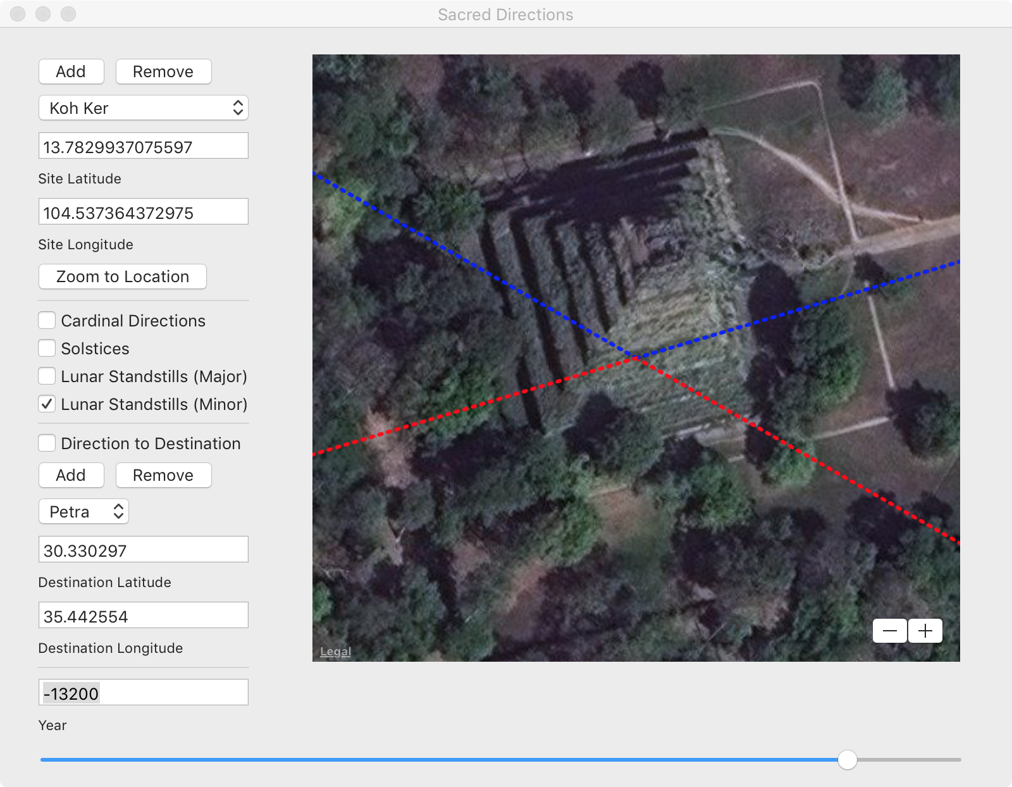This screenshot has width=1012, height=787.
Task: Click the map zoom out minus button
Action: tap(890, 631)
